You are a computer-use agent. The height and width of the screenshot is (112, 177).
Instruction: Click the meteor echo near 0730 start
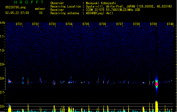10,81
